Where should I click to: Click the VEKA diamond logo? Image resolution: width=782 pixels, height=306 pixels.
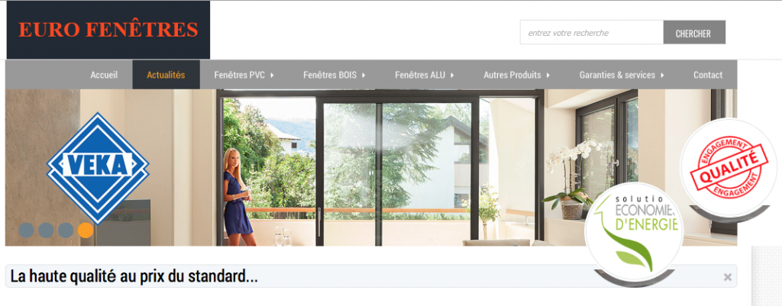[x=98, y=167]
